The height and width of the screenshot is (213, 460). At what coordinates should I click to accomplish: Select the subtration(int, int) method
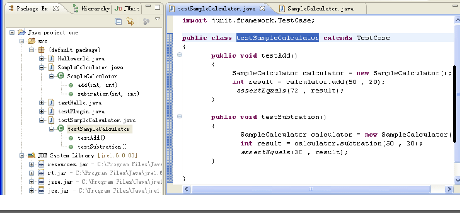[108, 94]
